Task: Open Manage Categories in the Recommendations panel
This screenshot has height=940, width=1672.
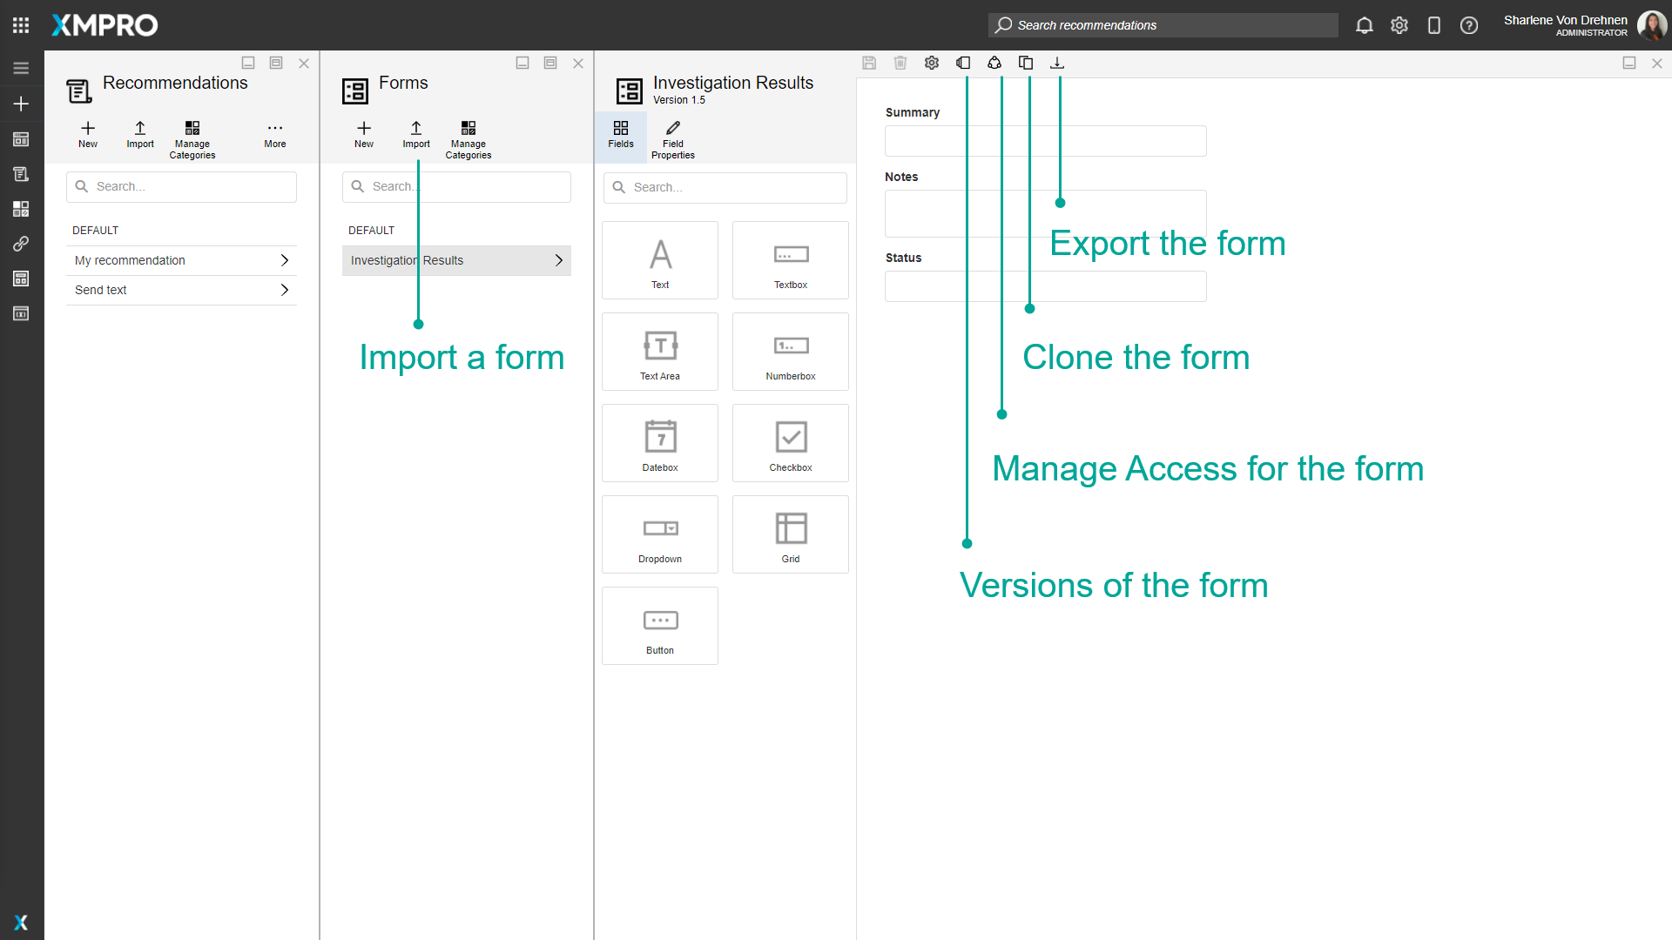Action: [x=192, y=138]
